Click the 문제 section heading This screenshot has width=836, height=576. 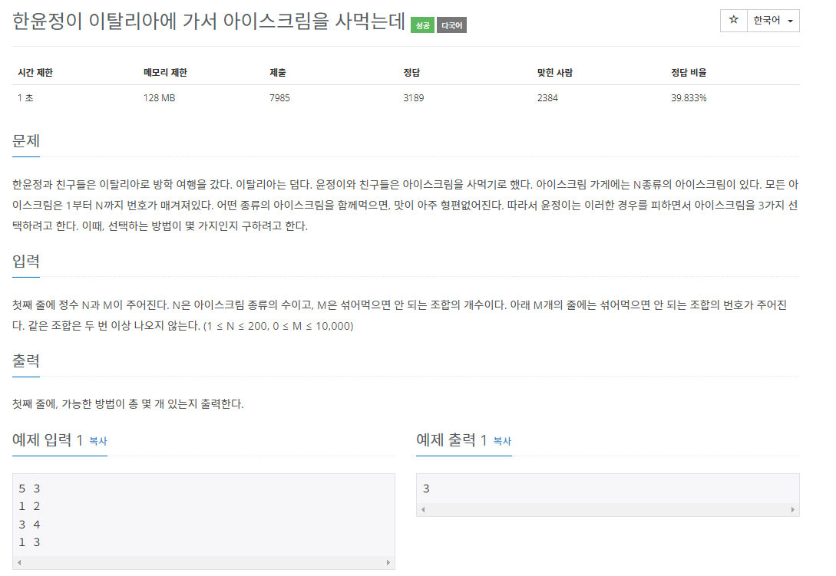pyautogui.click(x=26, y=141)
